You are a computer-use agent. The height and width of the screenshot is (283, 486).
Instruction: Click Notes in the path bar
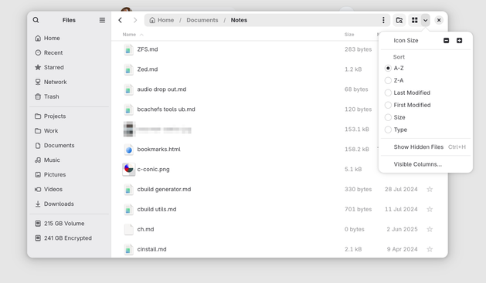click(x=239, y=20)
